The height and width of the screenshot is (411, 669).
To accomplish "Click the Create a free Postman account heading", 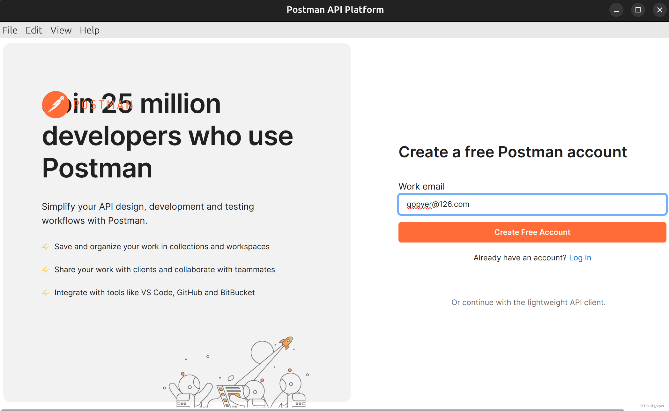I will tap(513, 152).
